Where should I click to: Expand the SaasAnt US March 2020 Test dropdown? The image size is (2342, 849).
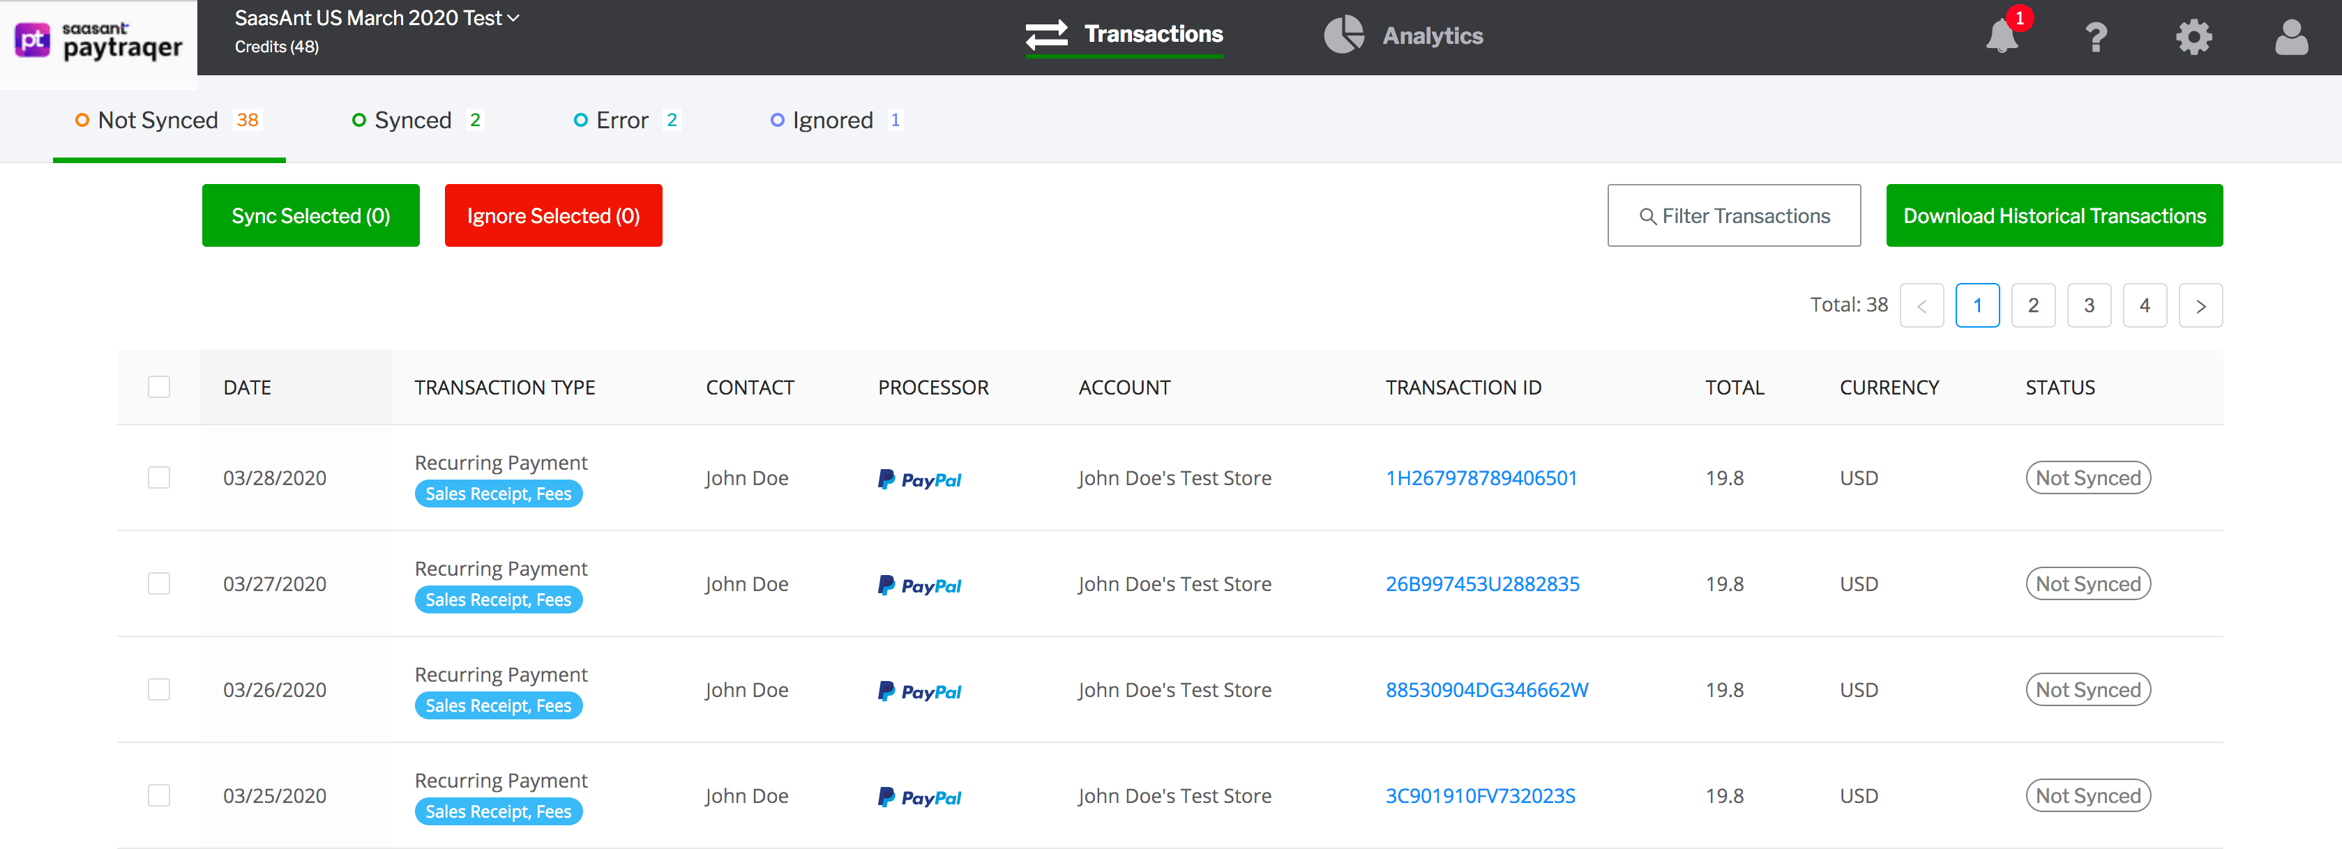377,18
